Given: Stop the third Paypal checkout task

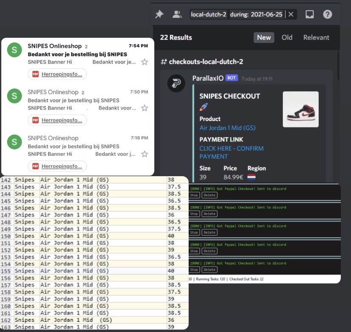Looking at the screenshot, I should coord(194,233).
